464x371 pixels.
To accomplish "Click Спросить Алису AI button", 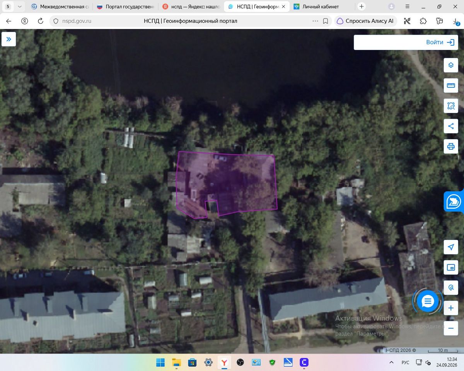I will click(365, 21).
